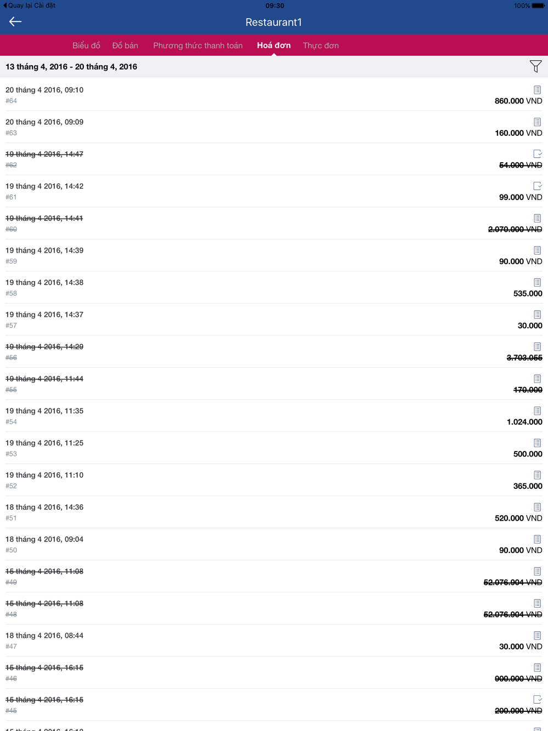Tap receipt icon for invoice #54

click(537, 411)
